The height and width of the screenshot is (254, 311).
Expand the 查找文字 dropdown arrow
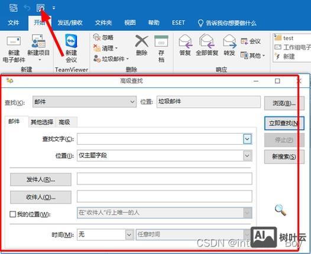(x=247, y=139)
